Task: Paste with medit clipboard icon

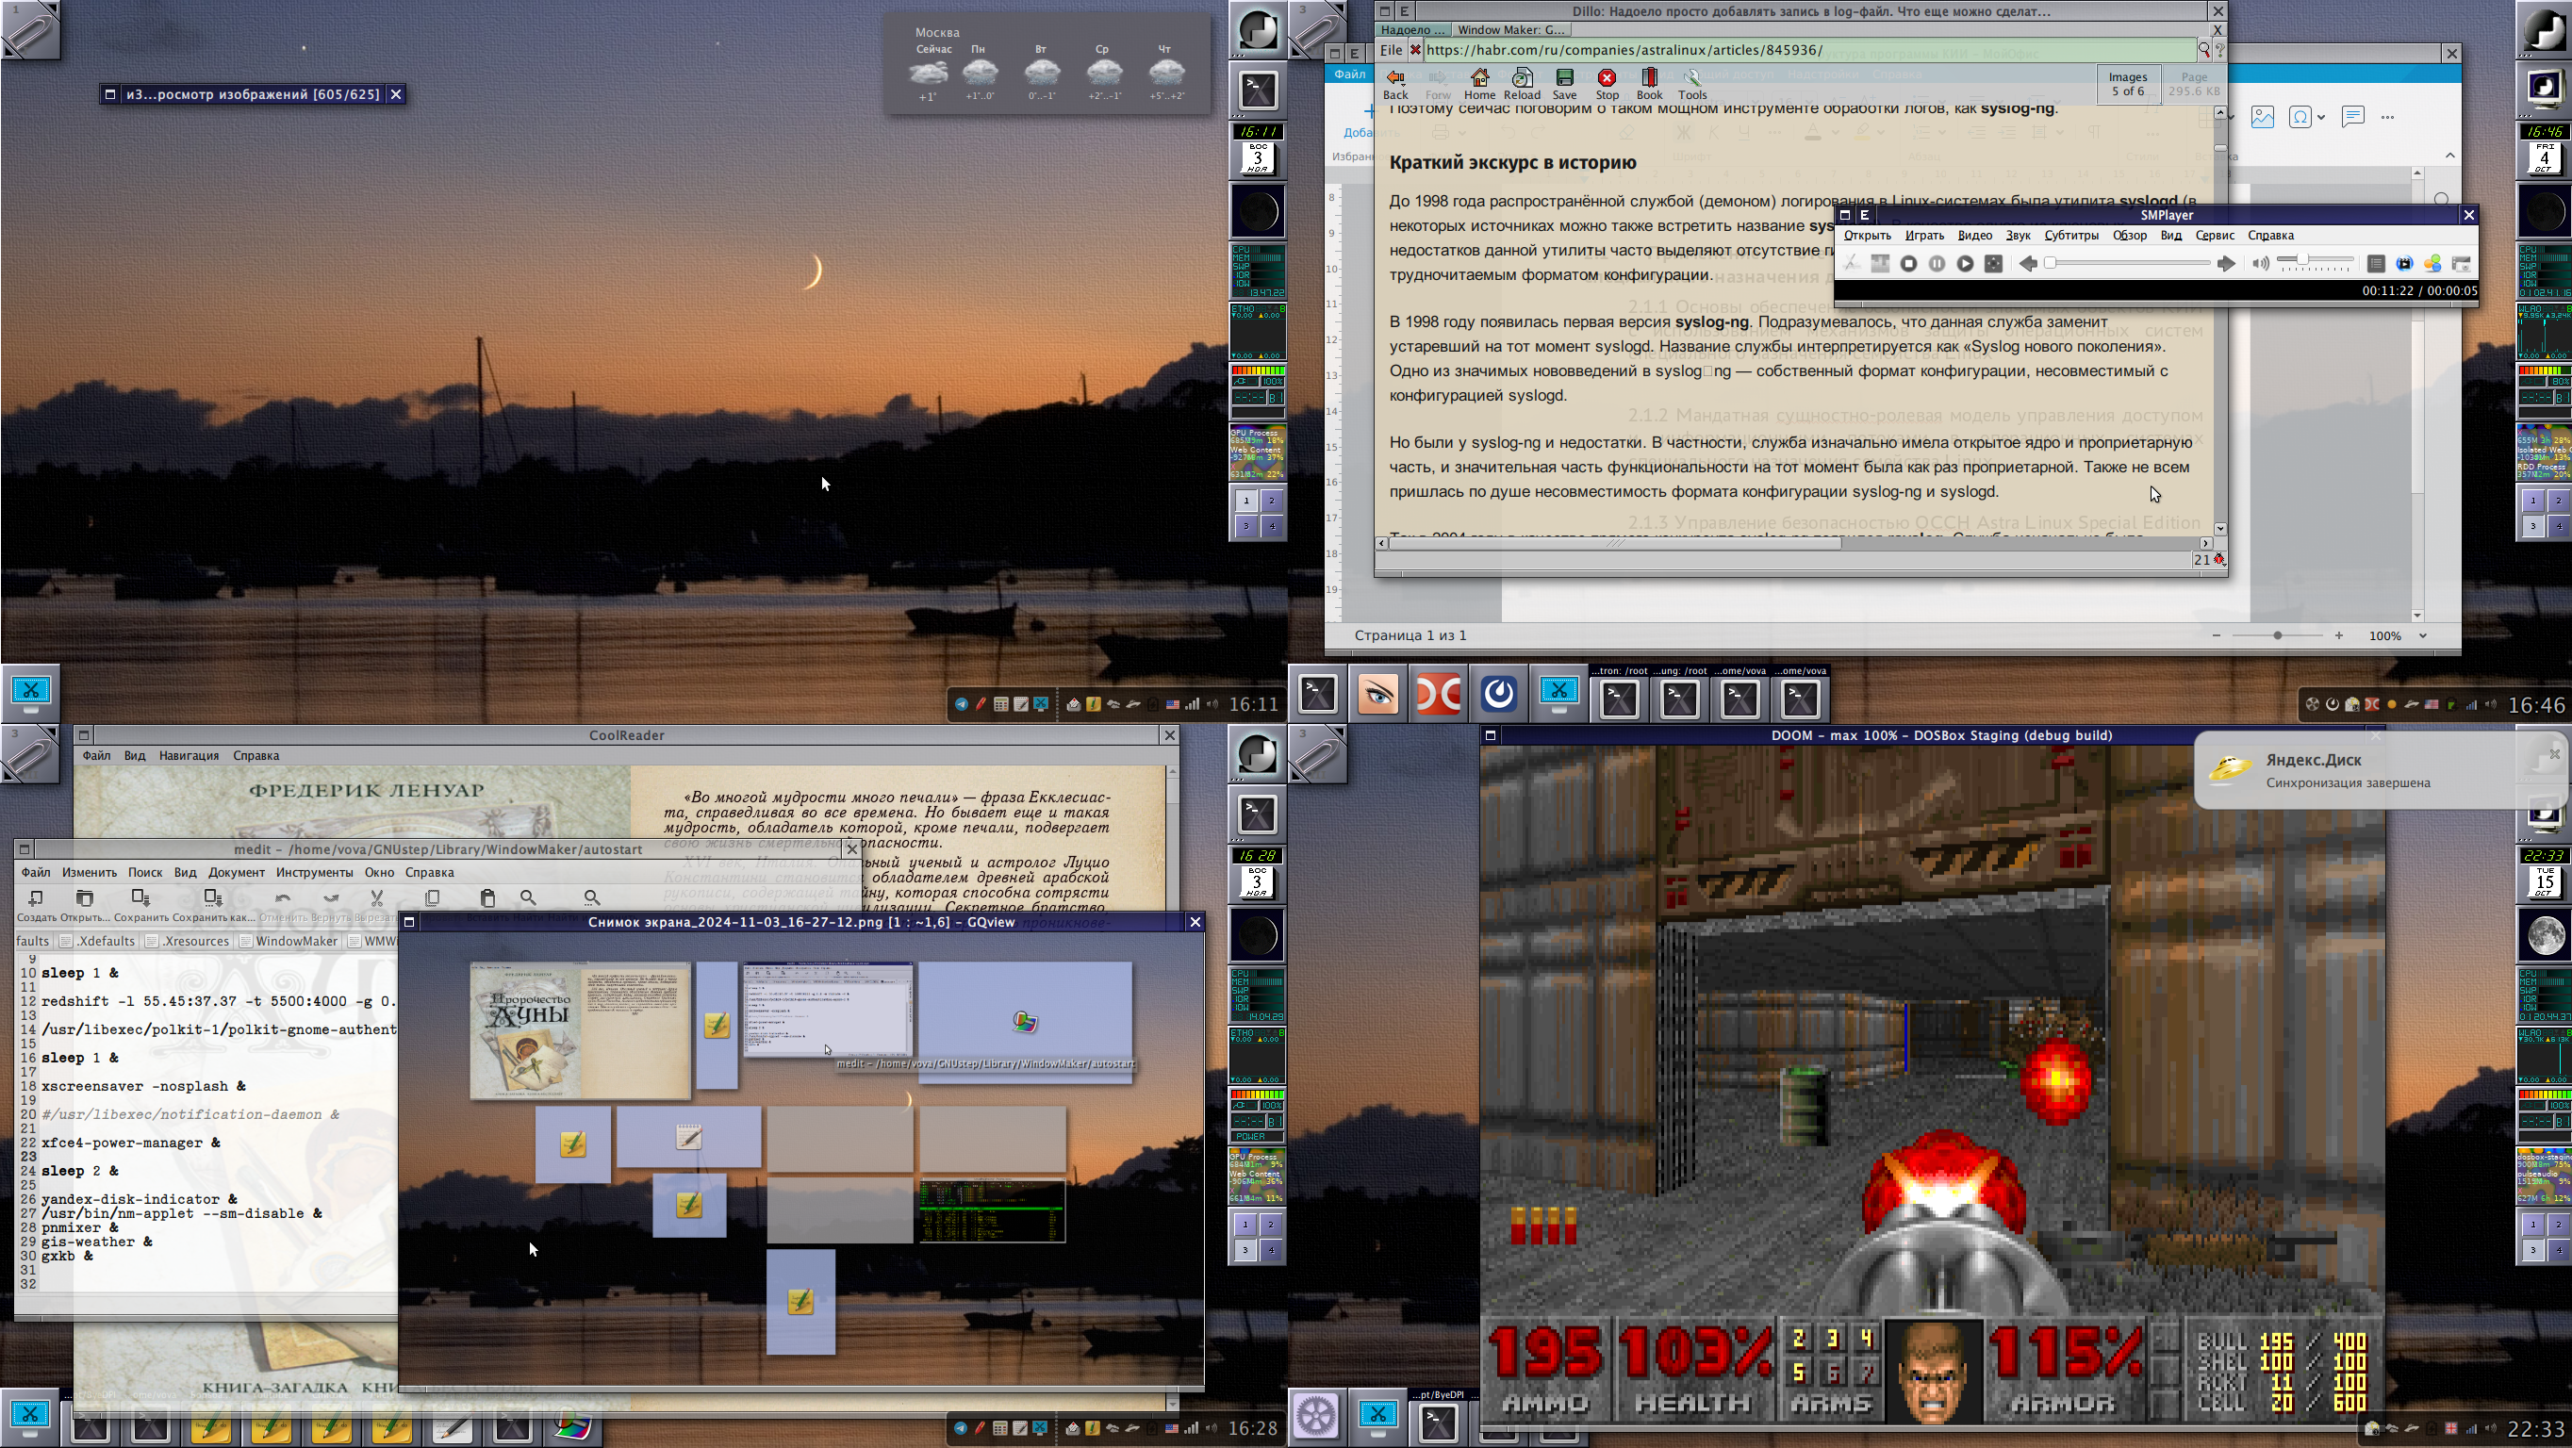Action: click(x=487, y=898)
